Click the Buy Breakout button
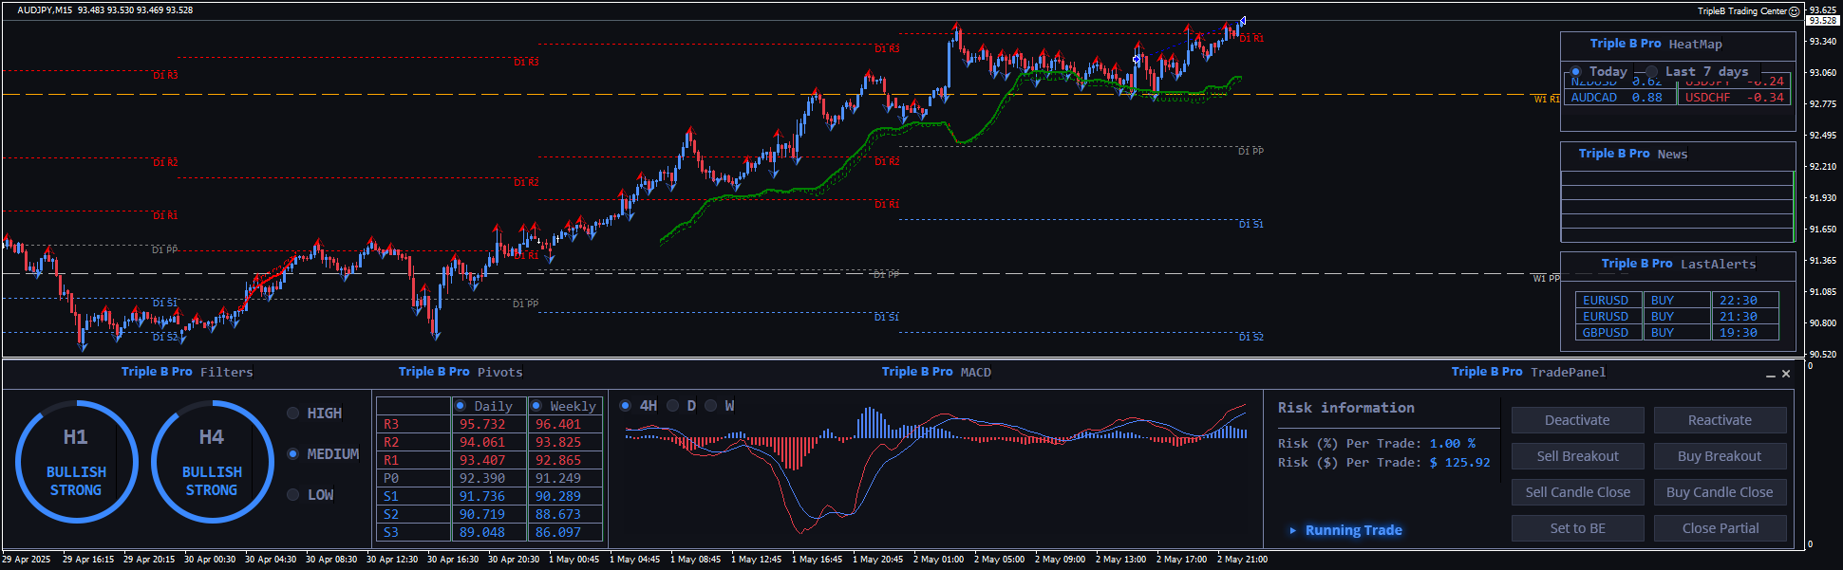This screenshot has width=1843, height=570. [1720, 456]
